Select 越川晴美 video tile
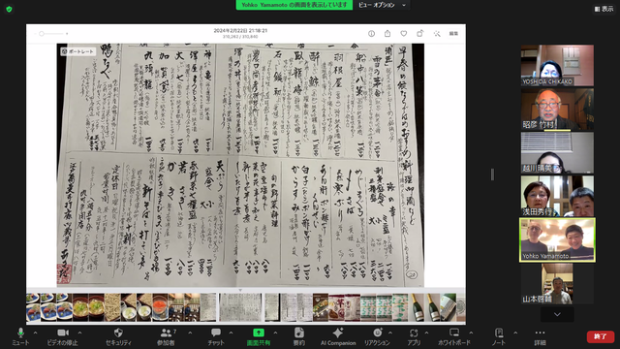Viewport: 620px width, 349px height. (557, 152)
